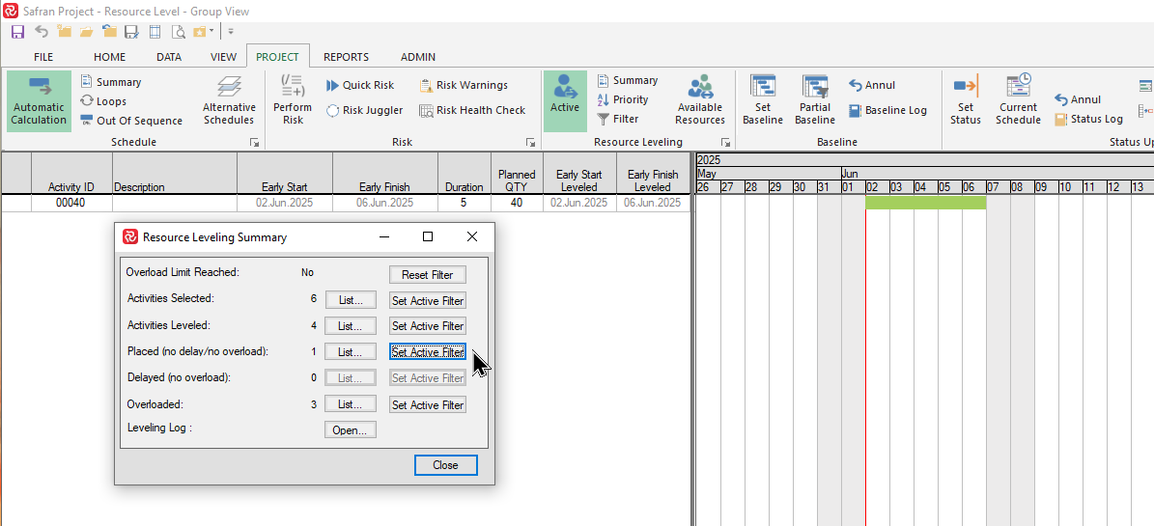Select activity 00040 cell
This screenshot has height=526, width=1154.
tap(71, 203)
